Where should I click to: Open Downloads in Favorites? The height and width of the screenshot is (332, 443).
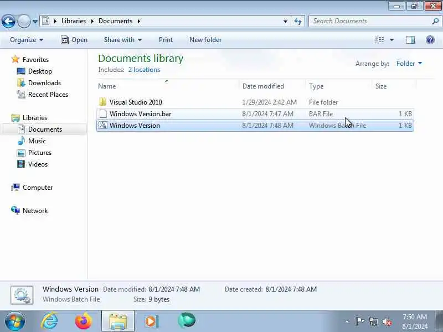coord(44,82)
